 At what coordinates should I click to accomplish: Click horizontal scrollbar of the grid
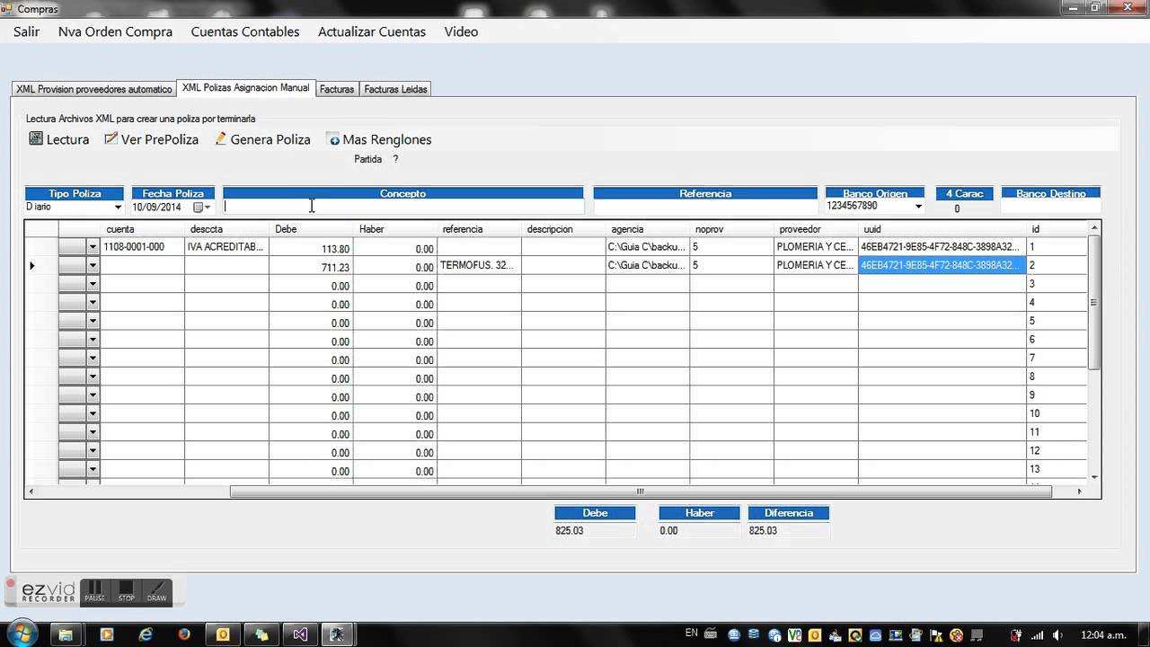click(x=640, y=492)
